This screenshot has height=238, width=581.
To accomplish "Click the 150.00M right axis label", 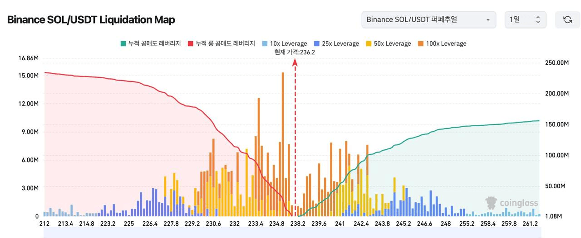I will click(x=556, y=124).
